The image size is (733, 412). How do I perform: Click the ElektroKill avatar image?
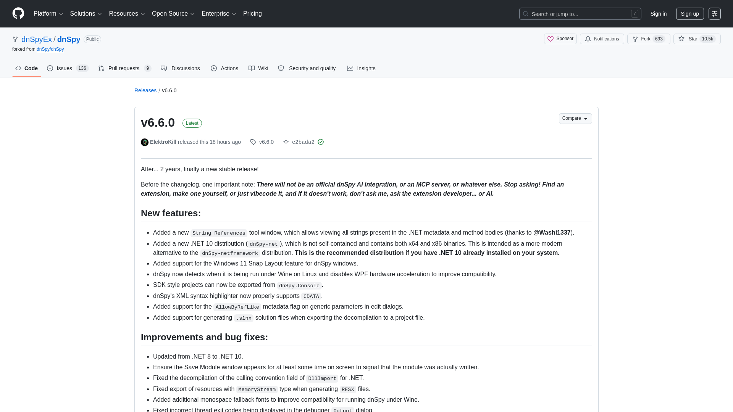145,142
